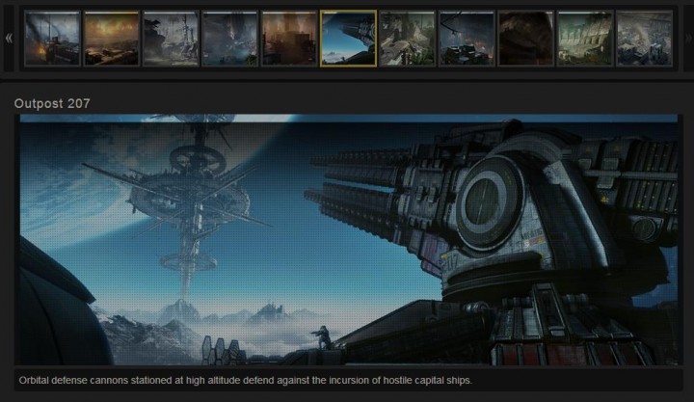Viewport: 694px width, 402px height.
Task: Select fourth thumbnail with dark blue cavern
Action: click(x=229, y=39)
